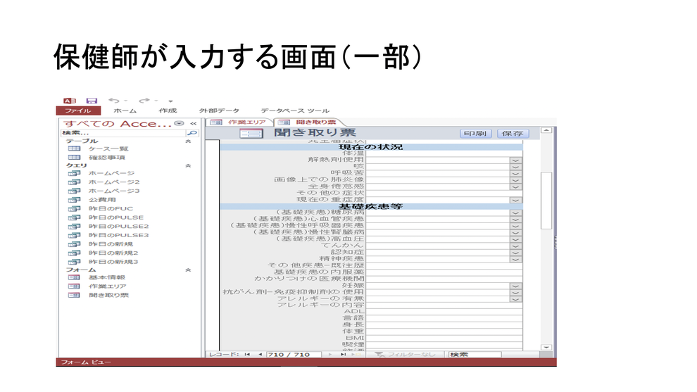
Task: Click the その他の症状 input field
Action: 444,194
